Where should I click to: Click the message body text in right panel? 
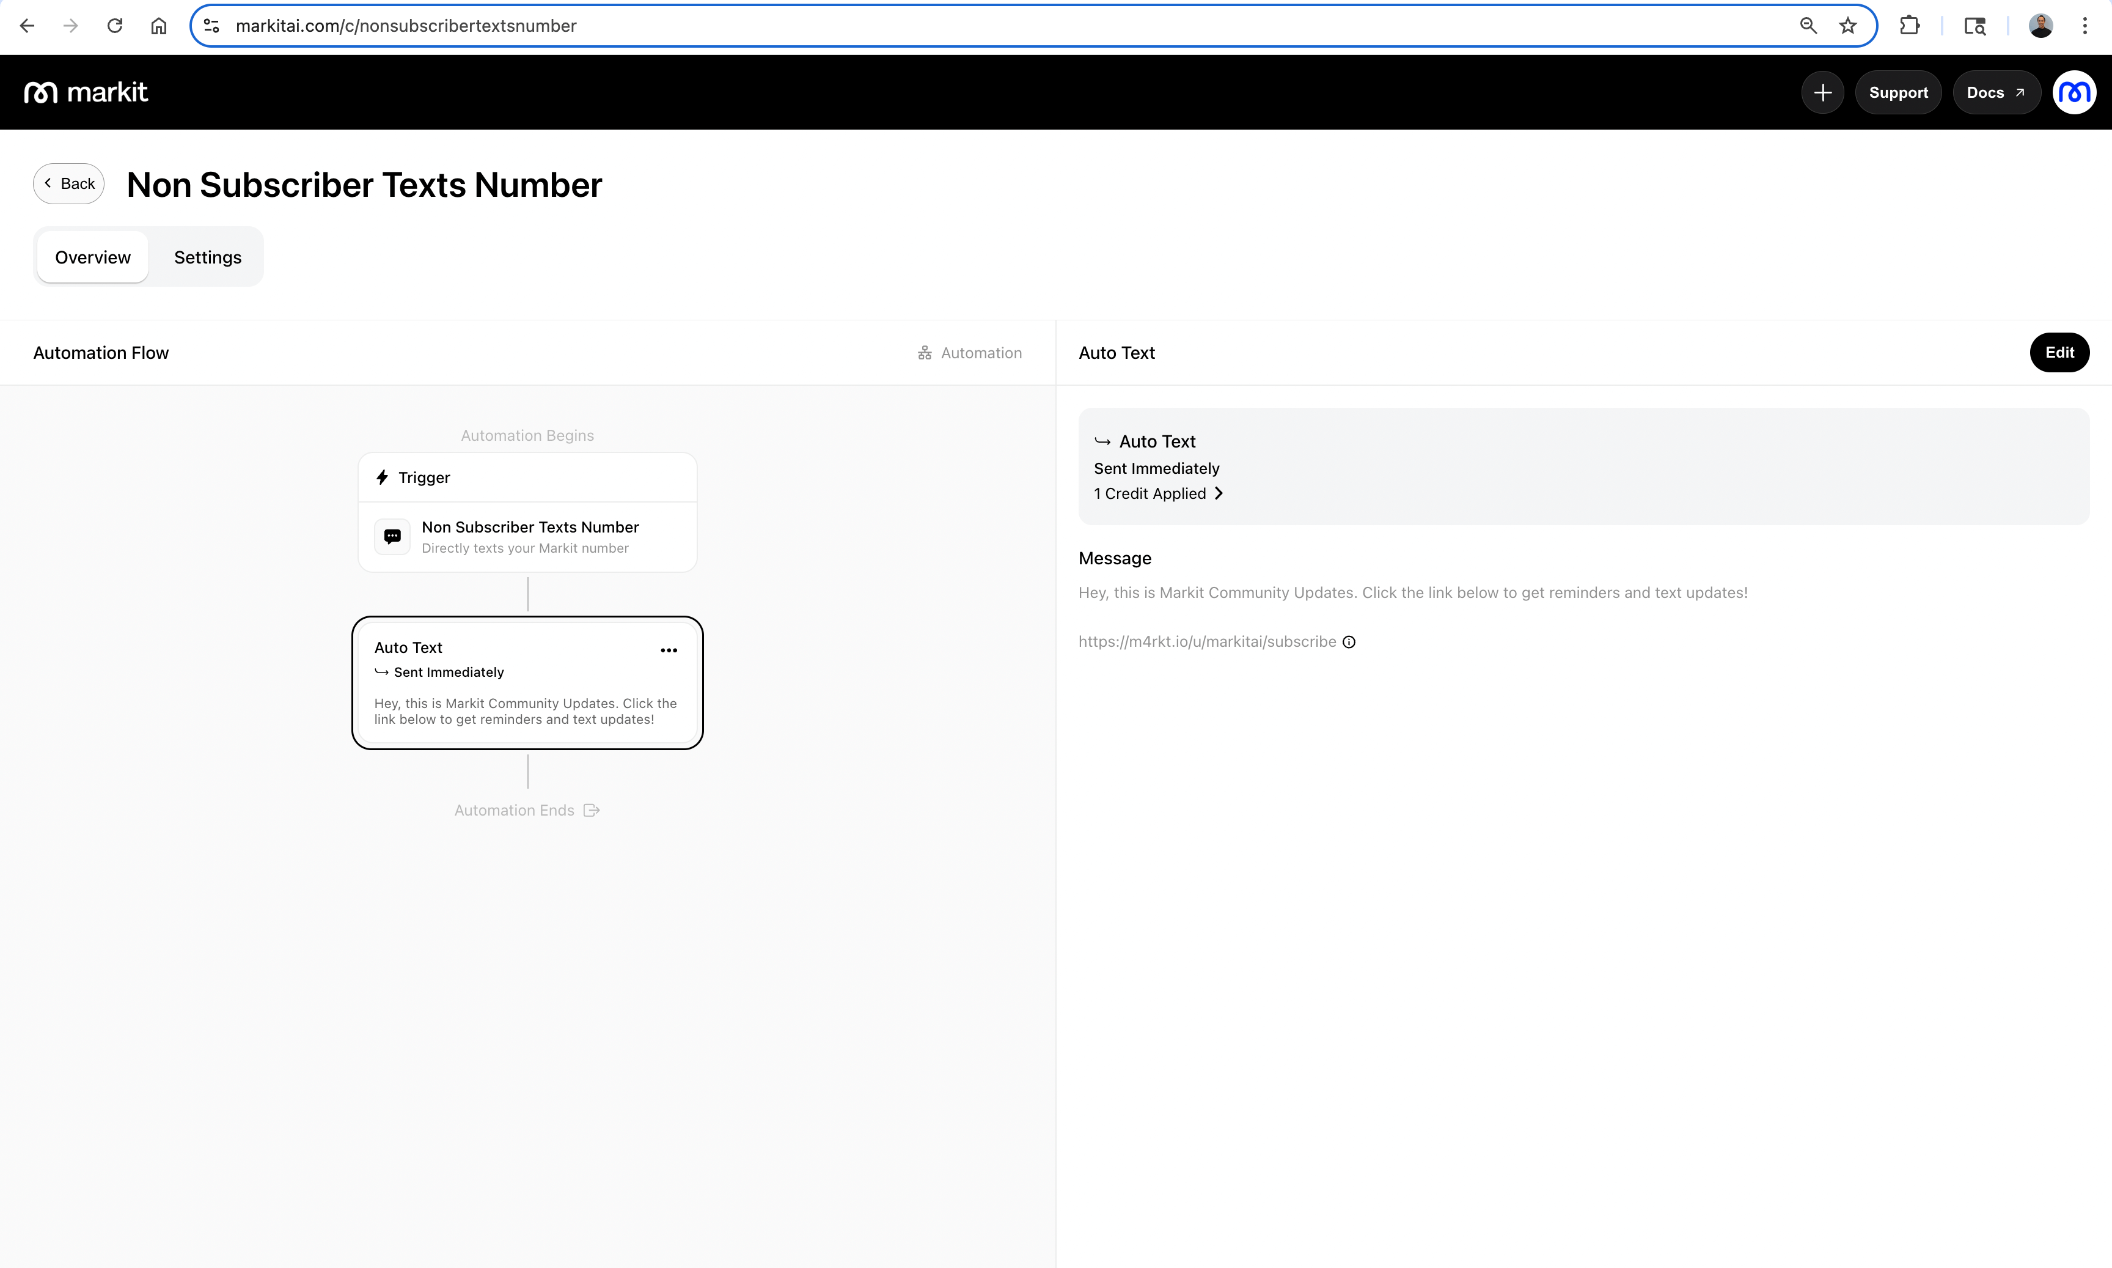point(1412,592)
